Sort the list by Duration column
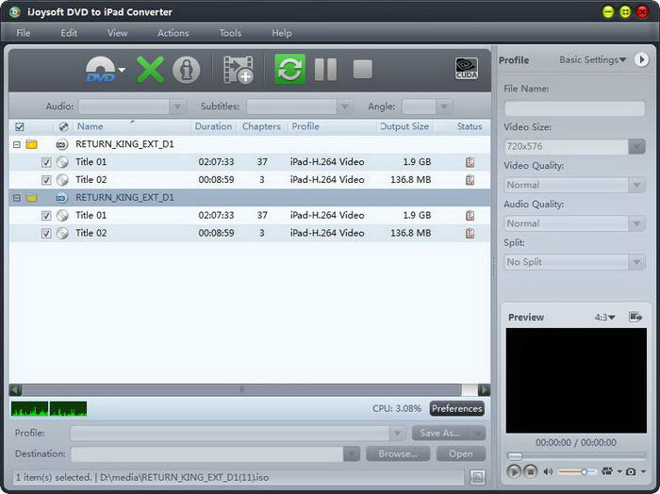The image size is (660, 494). [213, 126]
